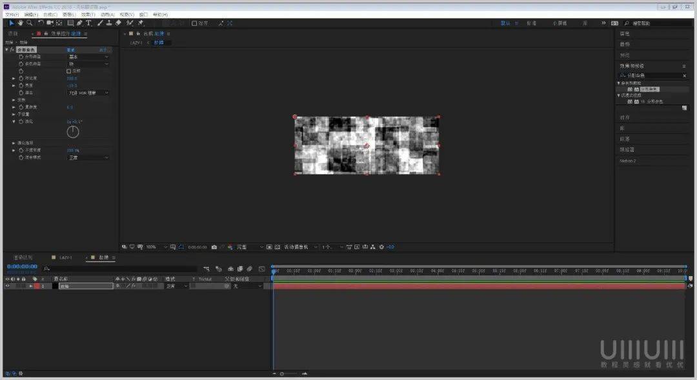Select the Hand tool
Viewport: 697px width, 380px height.
click(x=21, y=23)
